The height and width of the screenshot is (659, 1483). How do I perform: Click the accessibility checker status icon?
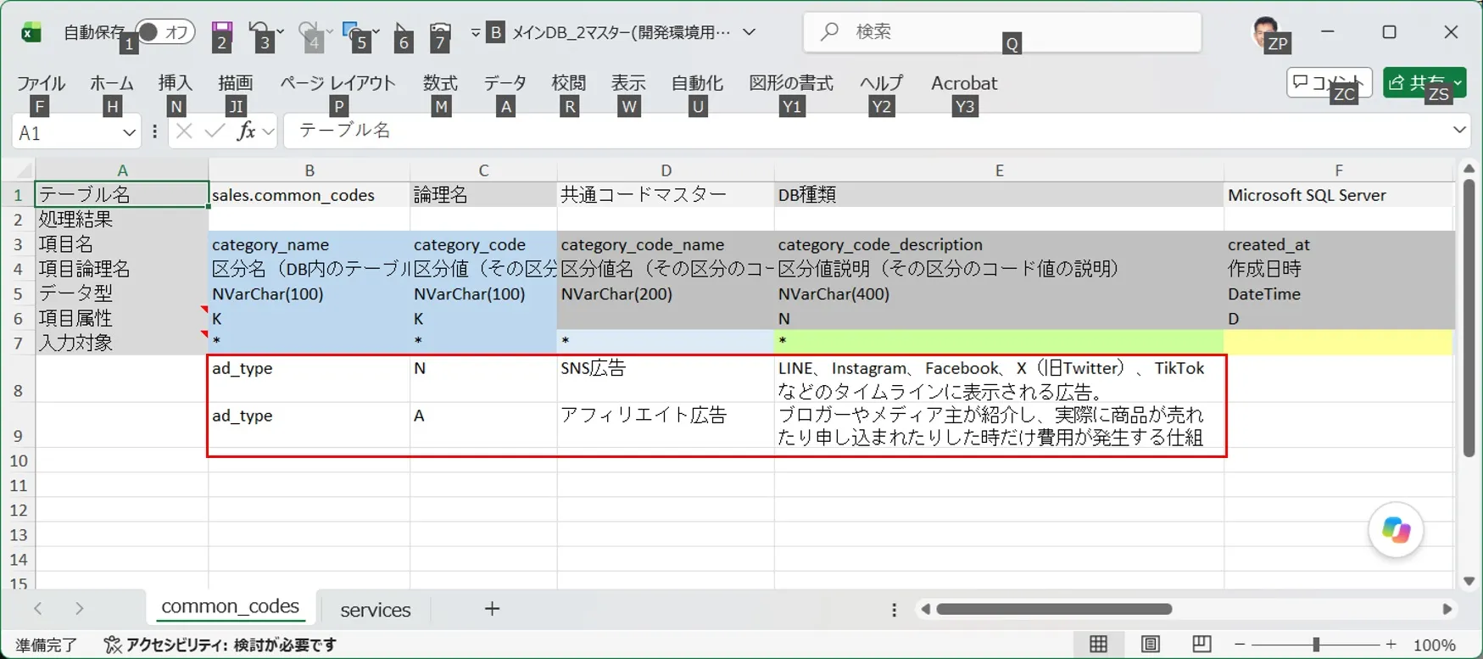[112, 645]
